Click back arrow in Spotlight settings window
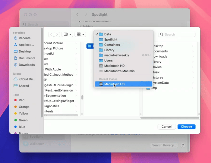This screenshot has height=163, width=211. point(77,14)
